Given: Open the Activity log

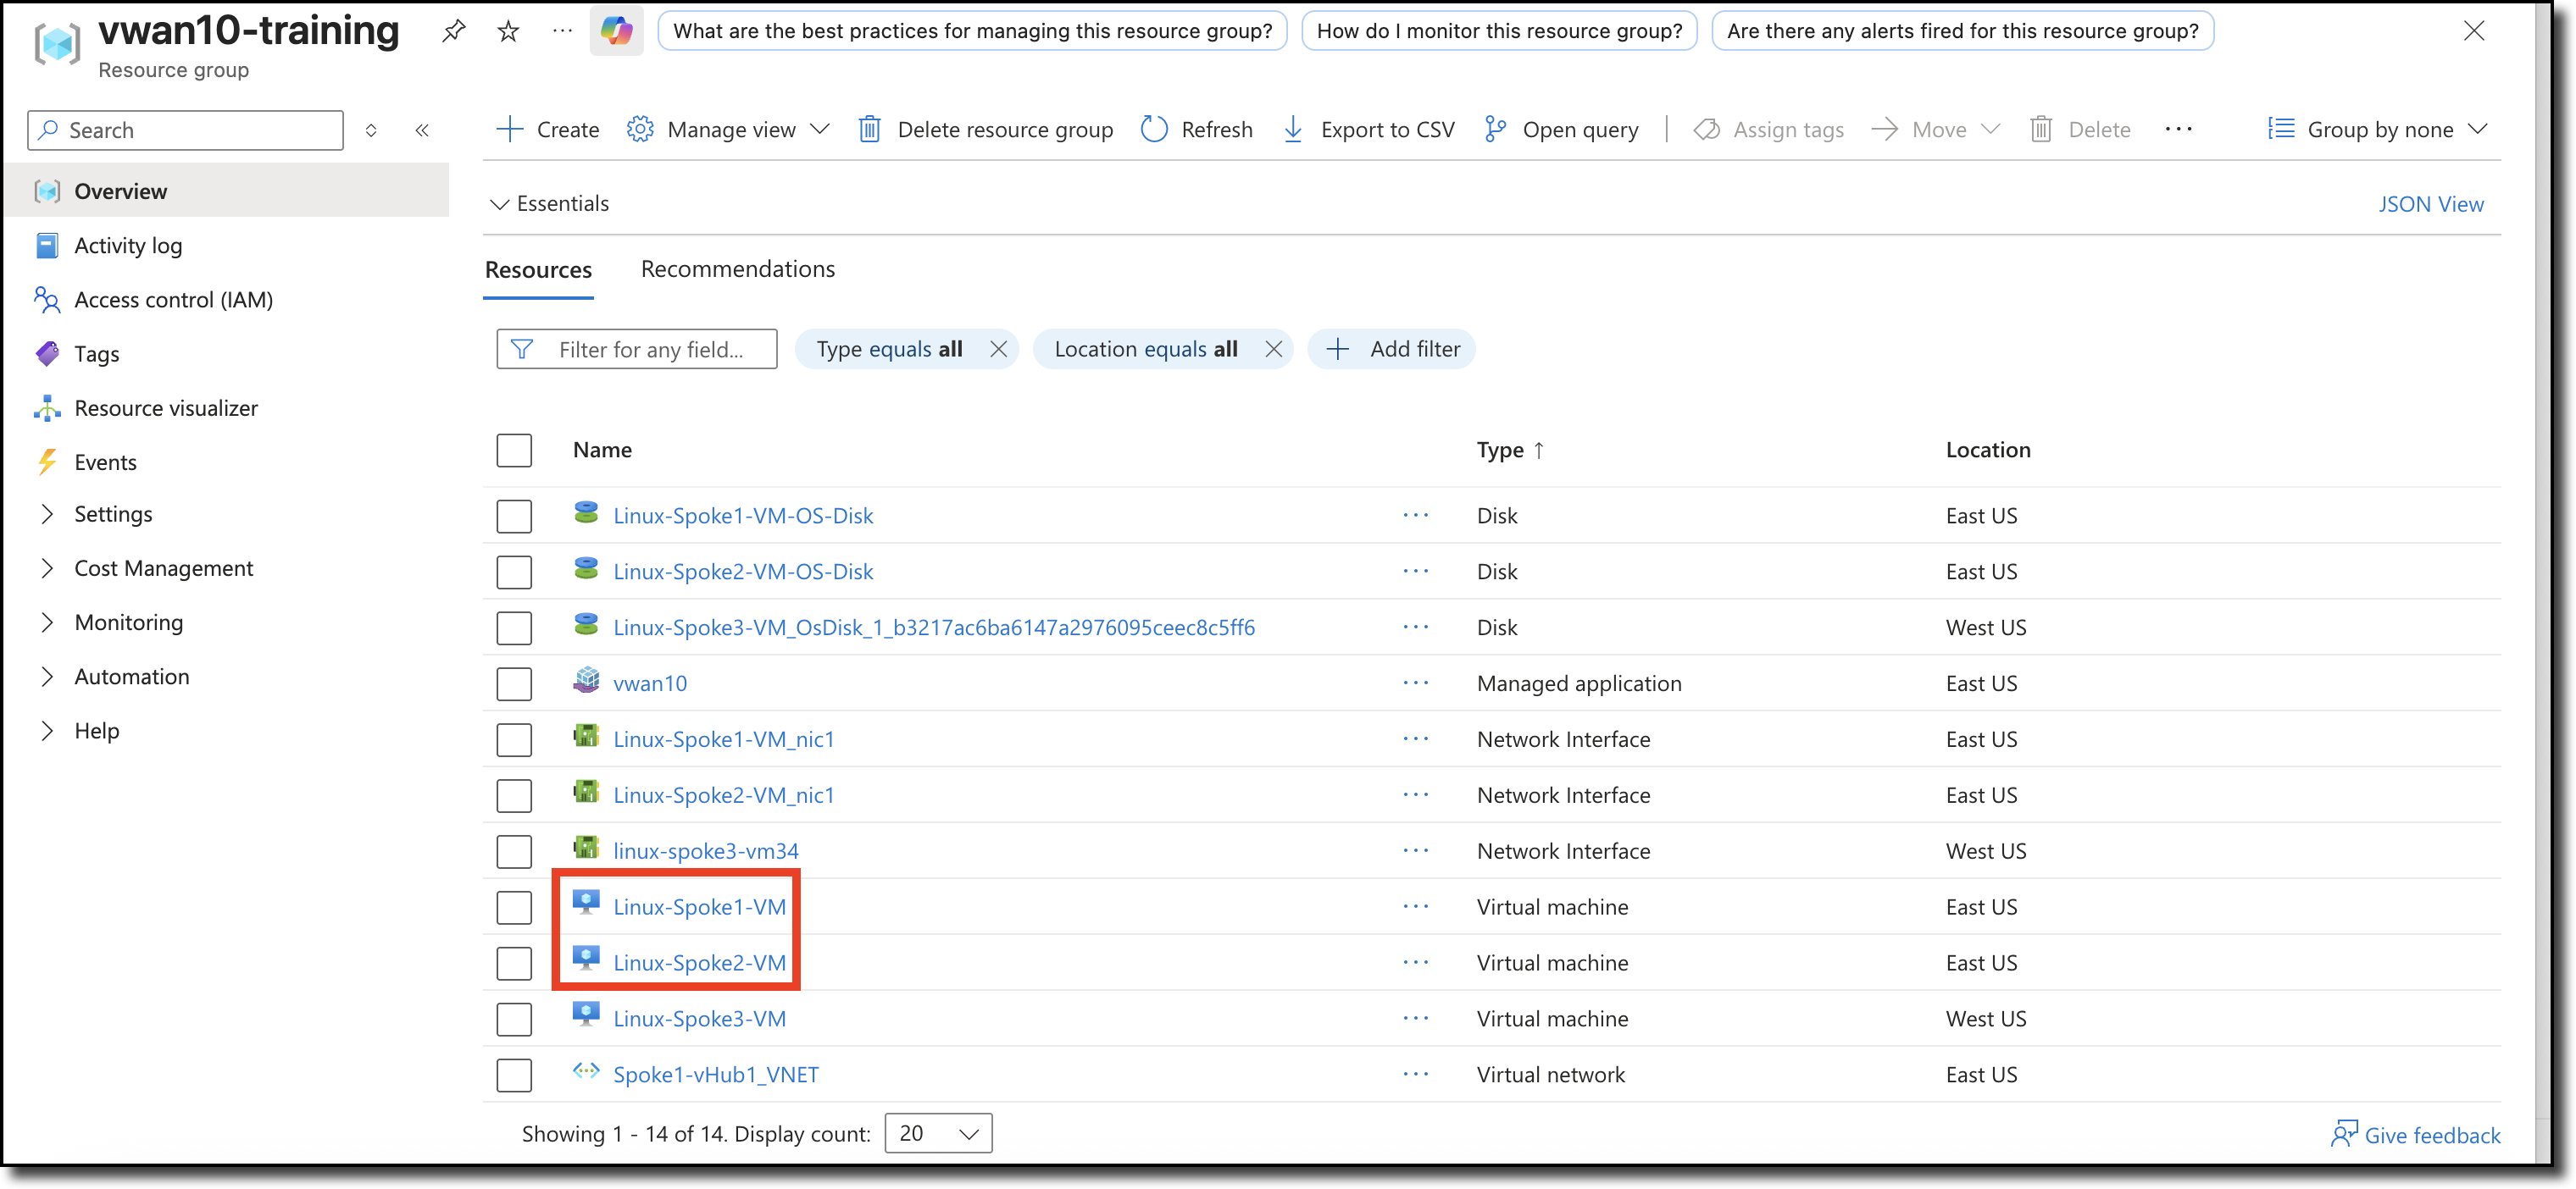Looking at the screenshot, I should (x=128, y=245).
